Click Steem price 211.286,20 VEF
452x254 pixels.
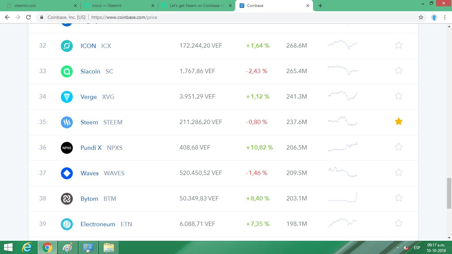click(201, 122)
